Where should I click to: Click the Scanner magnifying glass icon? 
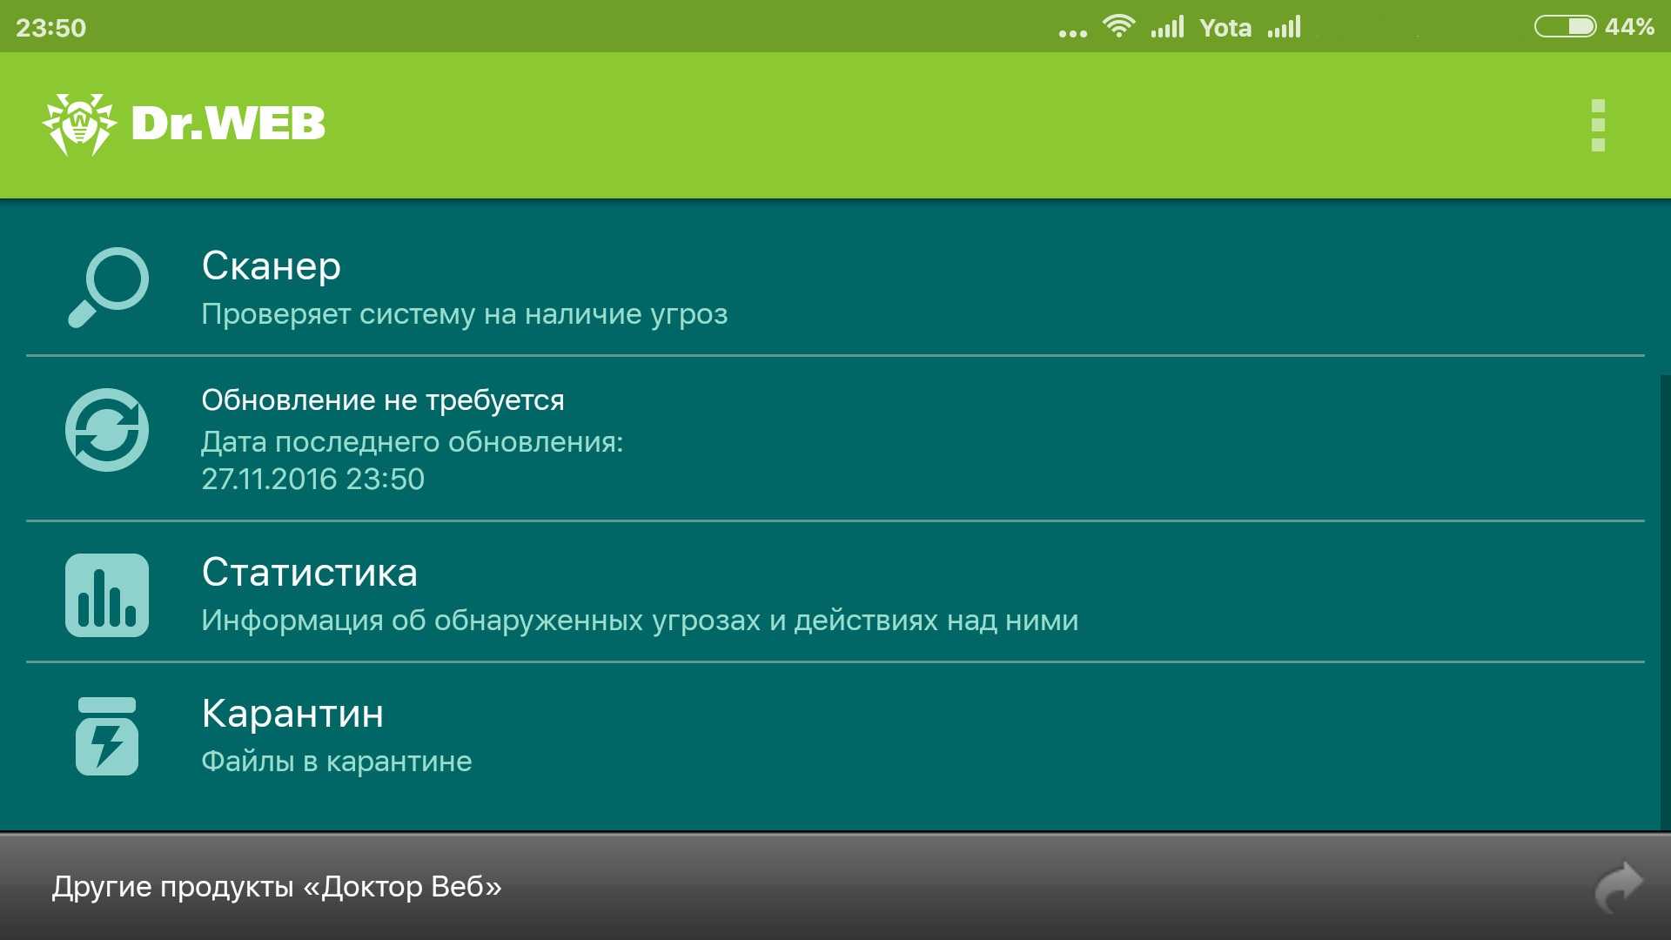pos(108,287)
